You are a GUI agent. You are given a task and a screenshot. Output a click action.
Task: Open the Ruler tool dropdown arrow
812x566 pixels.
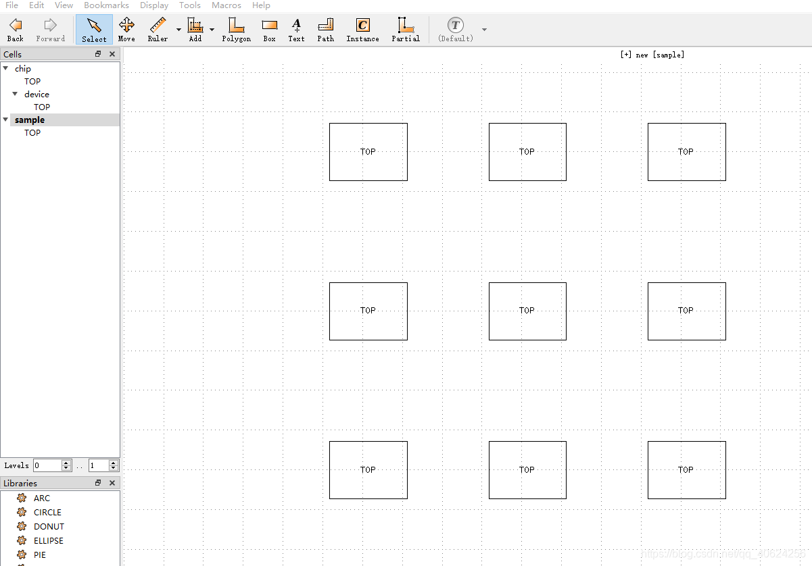pos(179,30)
